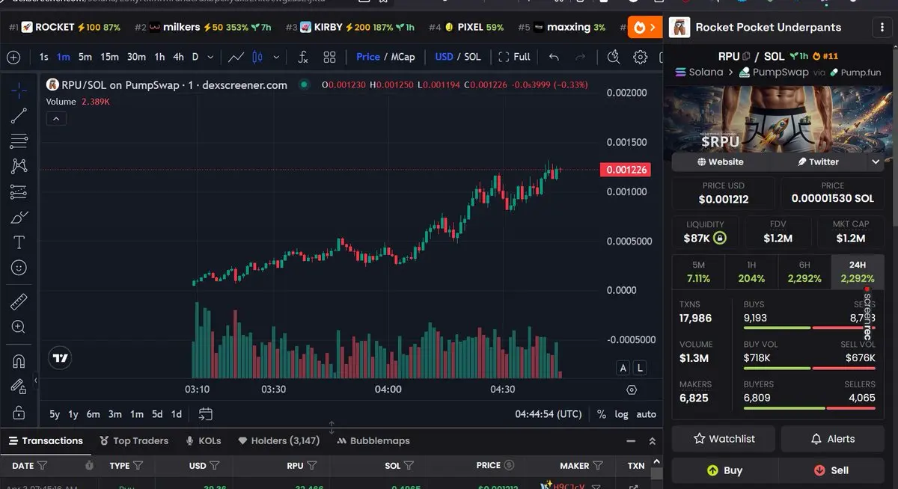Select the candlestick chart type icon
Image resolution: width=898 pixels, height=489 pixels.
(x=258, y=57)
